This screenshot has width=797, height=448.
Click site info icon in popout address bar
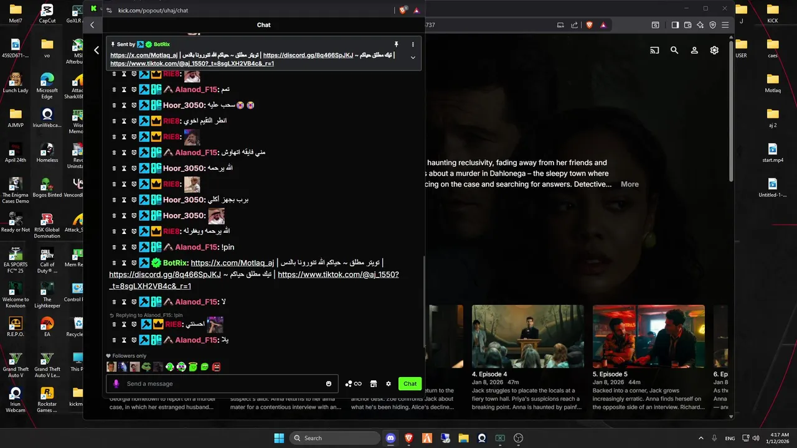pyautogui.click(x=110, y=11)
